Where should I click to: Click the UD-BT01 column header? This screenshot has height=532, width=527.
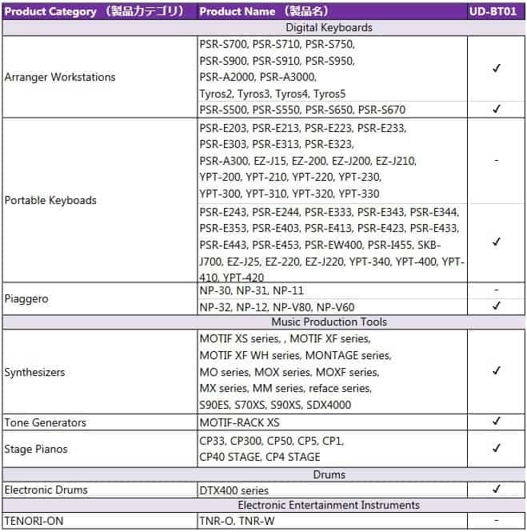point(496,11)
